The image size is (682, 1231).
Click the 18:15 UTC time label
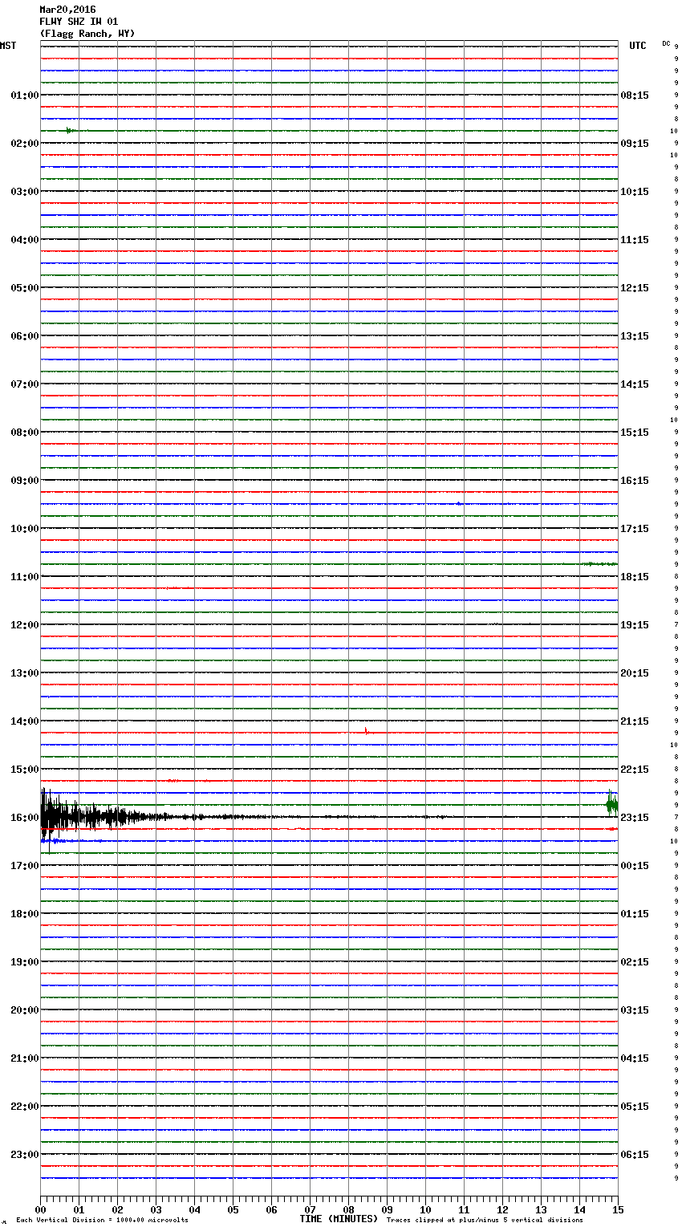tap(635, 577)
